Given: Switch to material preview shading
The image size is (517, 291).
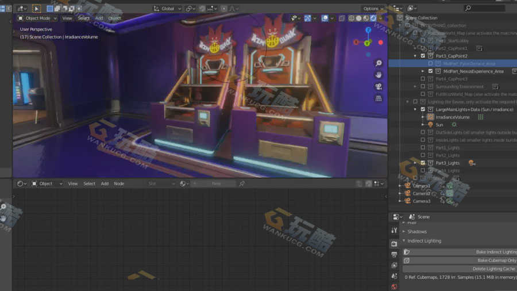Looking at the screenshot, I should (x=366, y=18).
